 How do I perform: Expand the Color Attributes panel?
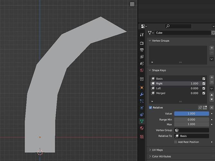(x=160, y=156)
